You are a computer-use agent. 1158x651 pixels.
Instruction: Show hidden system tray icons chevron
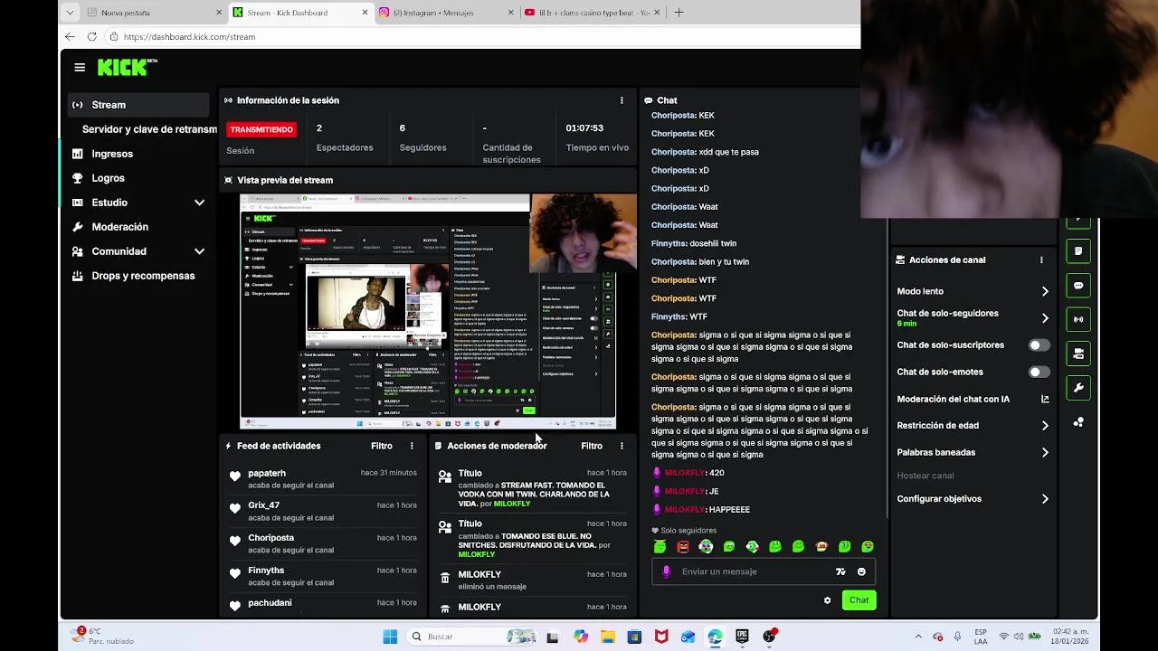[918, 637]
